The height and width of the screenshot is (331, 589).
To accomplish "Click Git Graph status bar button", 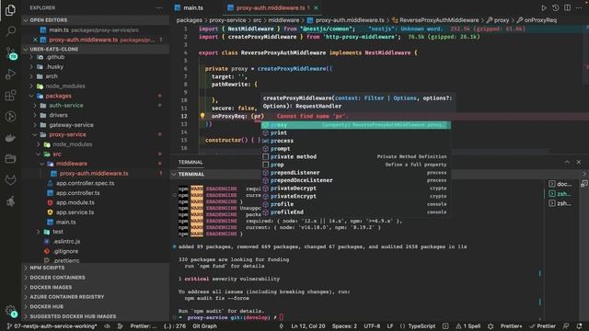I will (x=204, y=326).
